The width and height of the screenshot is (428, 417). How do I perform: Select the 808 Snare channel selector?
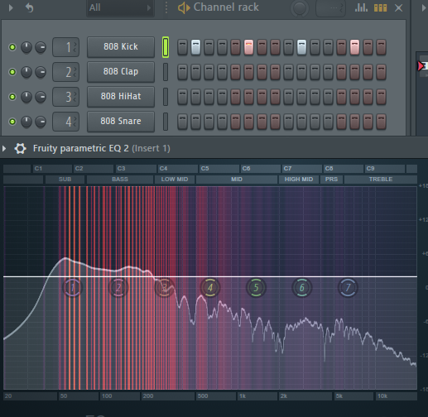pyautogui.click(x=166, y=122)
